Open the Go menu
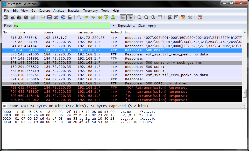The height and width of the screenshot is (151, 249). [x=33, y=11]
